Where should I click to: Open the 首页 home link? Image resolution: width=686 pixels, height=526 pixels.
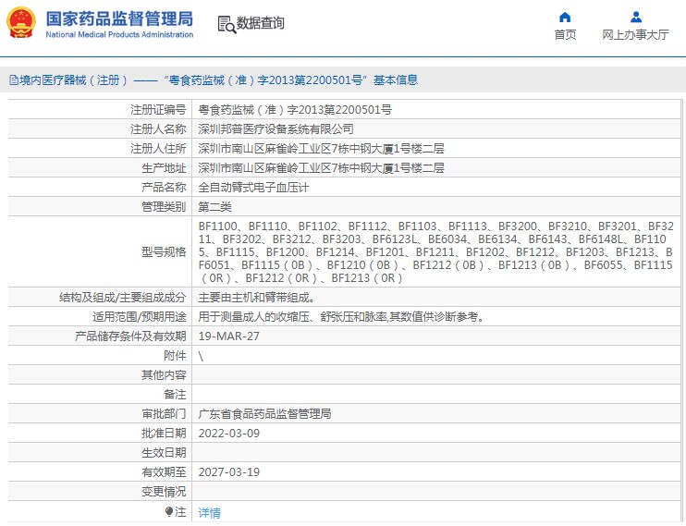coord(565,34)
